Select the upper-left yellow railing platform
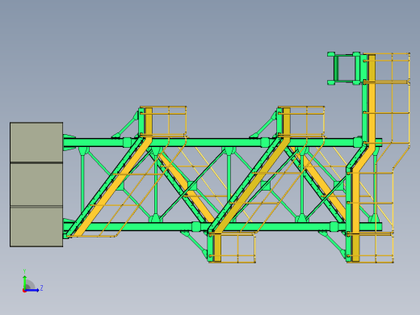Image resolution: width=420 pixels, height=315 pixels. tap(163, 121)
